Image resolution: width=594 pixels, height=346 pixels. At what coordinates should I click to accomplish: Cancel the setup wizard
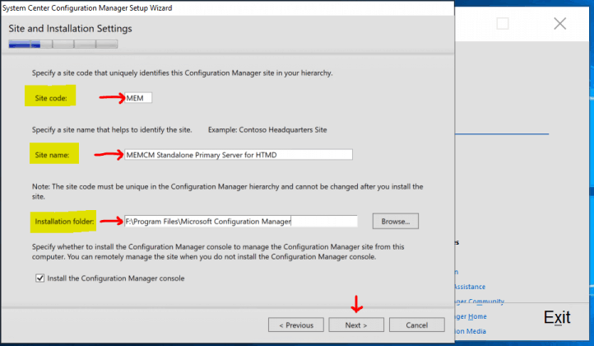(x=417, y=325)
